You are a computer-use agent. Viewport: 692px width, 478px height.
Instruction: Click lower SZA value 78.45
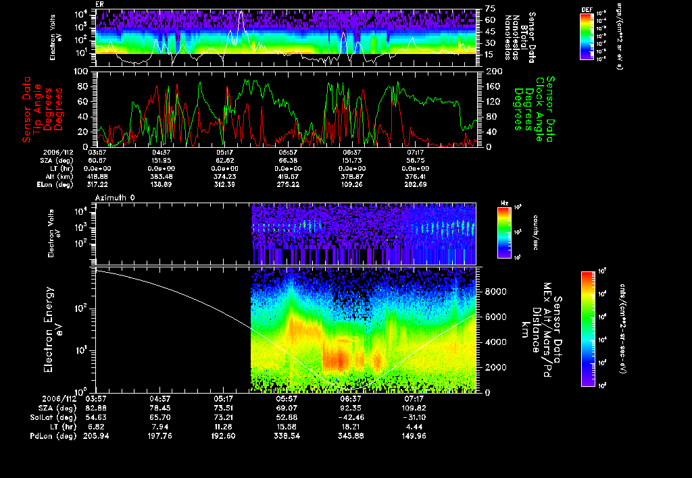[159, 408]
